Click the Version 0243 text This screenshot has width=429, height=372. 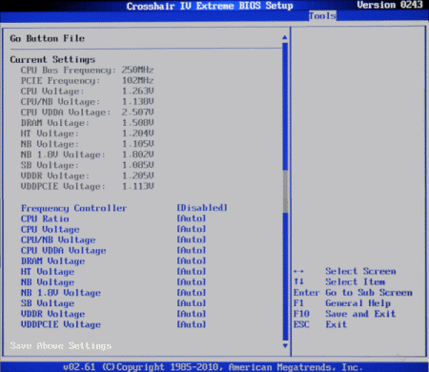390,5
